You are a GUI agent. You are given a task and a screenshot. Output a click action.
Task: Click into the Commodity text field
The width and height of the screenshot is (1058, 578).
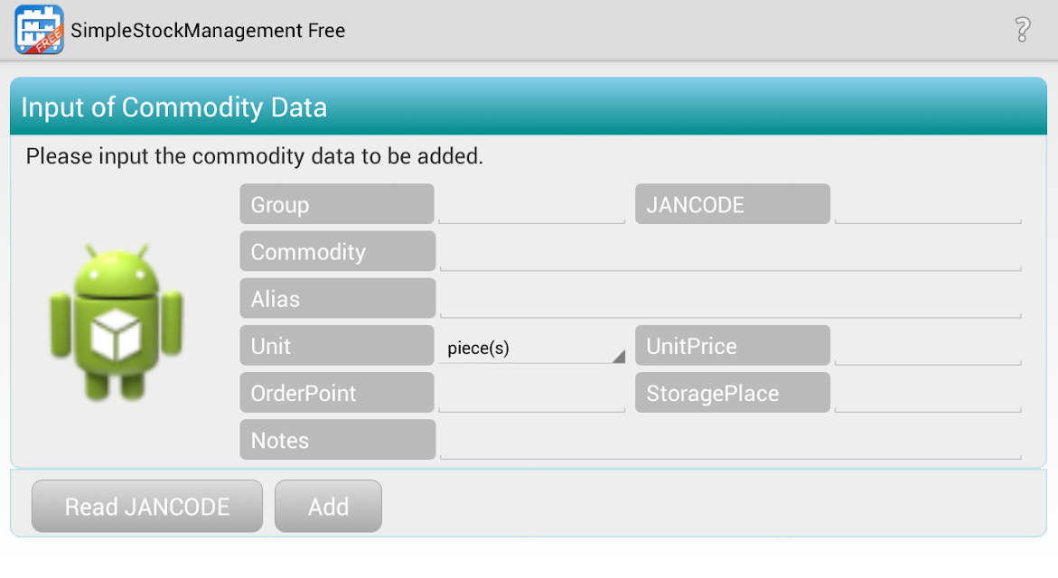pos(731,252)
